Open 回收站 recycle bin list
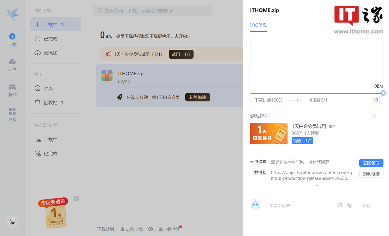 tap(51, 103)
